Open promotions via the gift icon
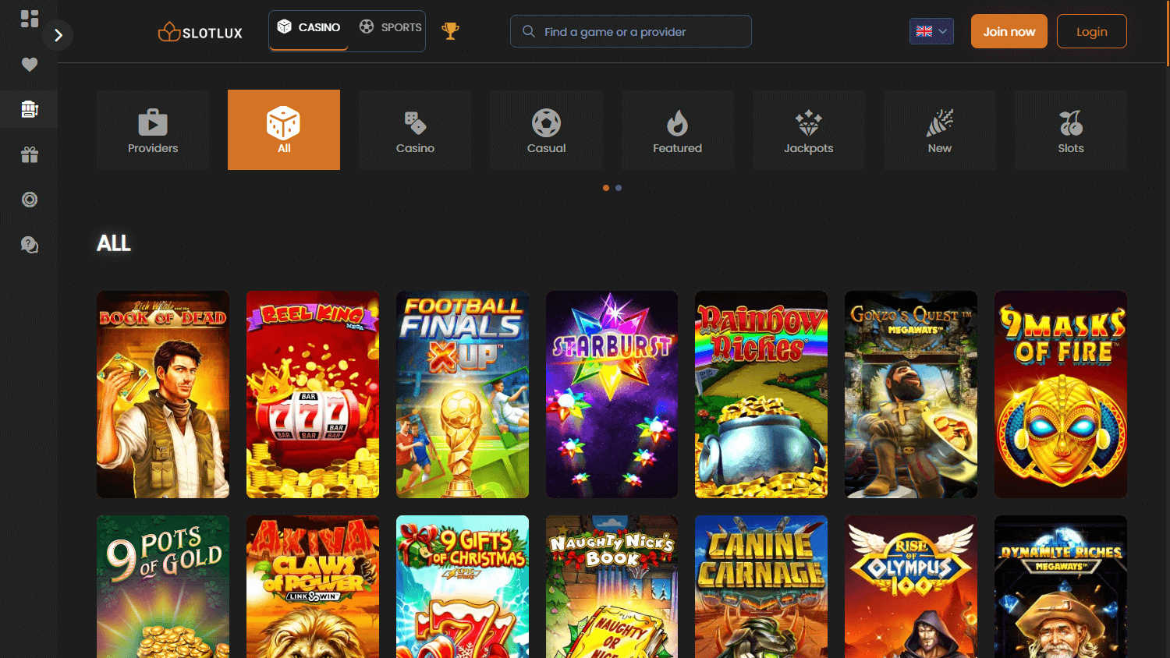Screen dimensions: 1170x658 pos(30,154)
